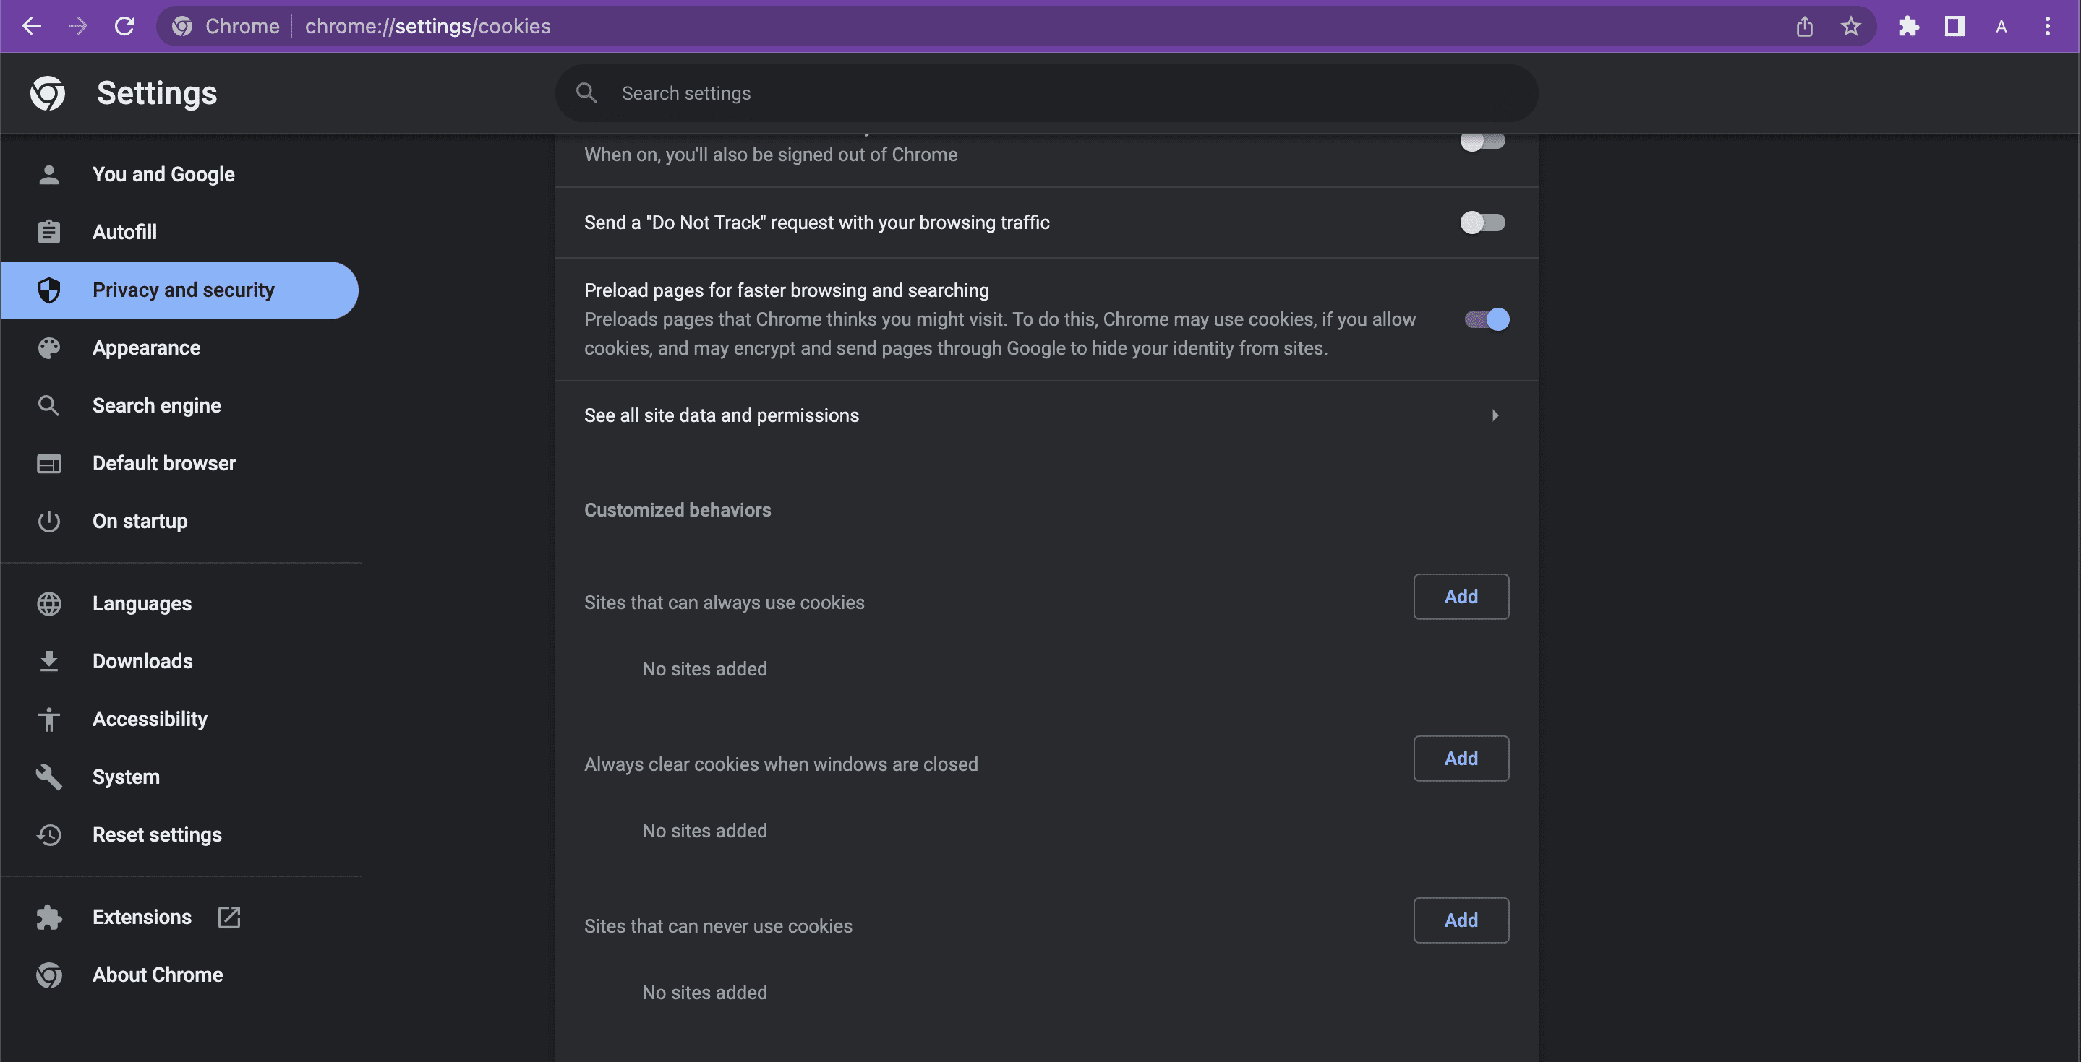Image resolution: width=2081 pixels, height=1062 pixels.
Task: Go back using the back arrow
Action: 32,26
